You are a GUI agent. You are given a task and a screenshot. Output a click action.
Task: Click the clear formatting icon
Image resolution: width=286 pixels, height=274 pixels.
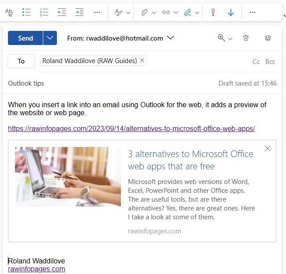pos(9,12)
